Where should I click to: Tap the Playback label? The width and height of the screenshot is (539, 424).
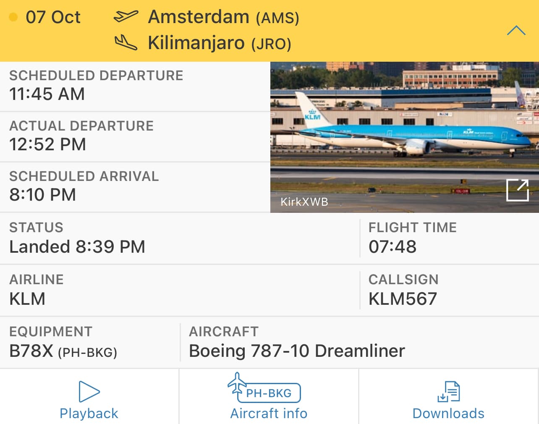point(89,414)
